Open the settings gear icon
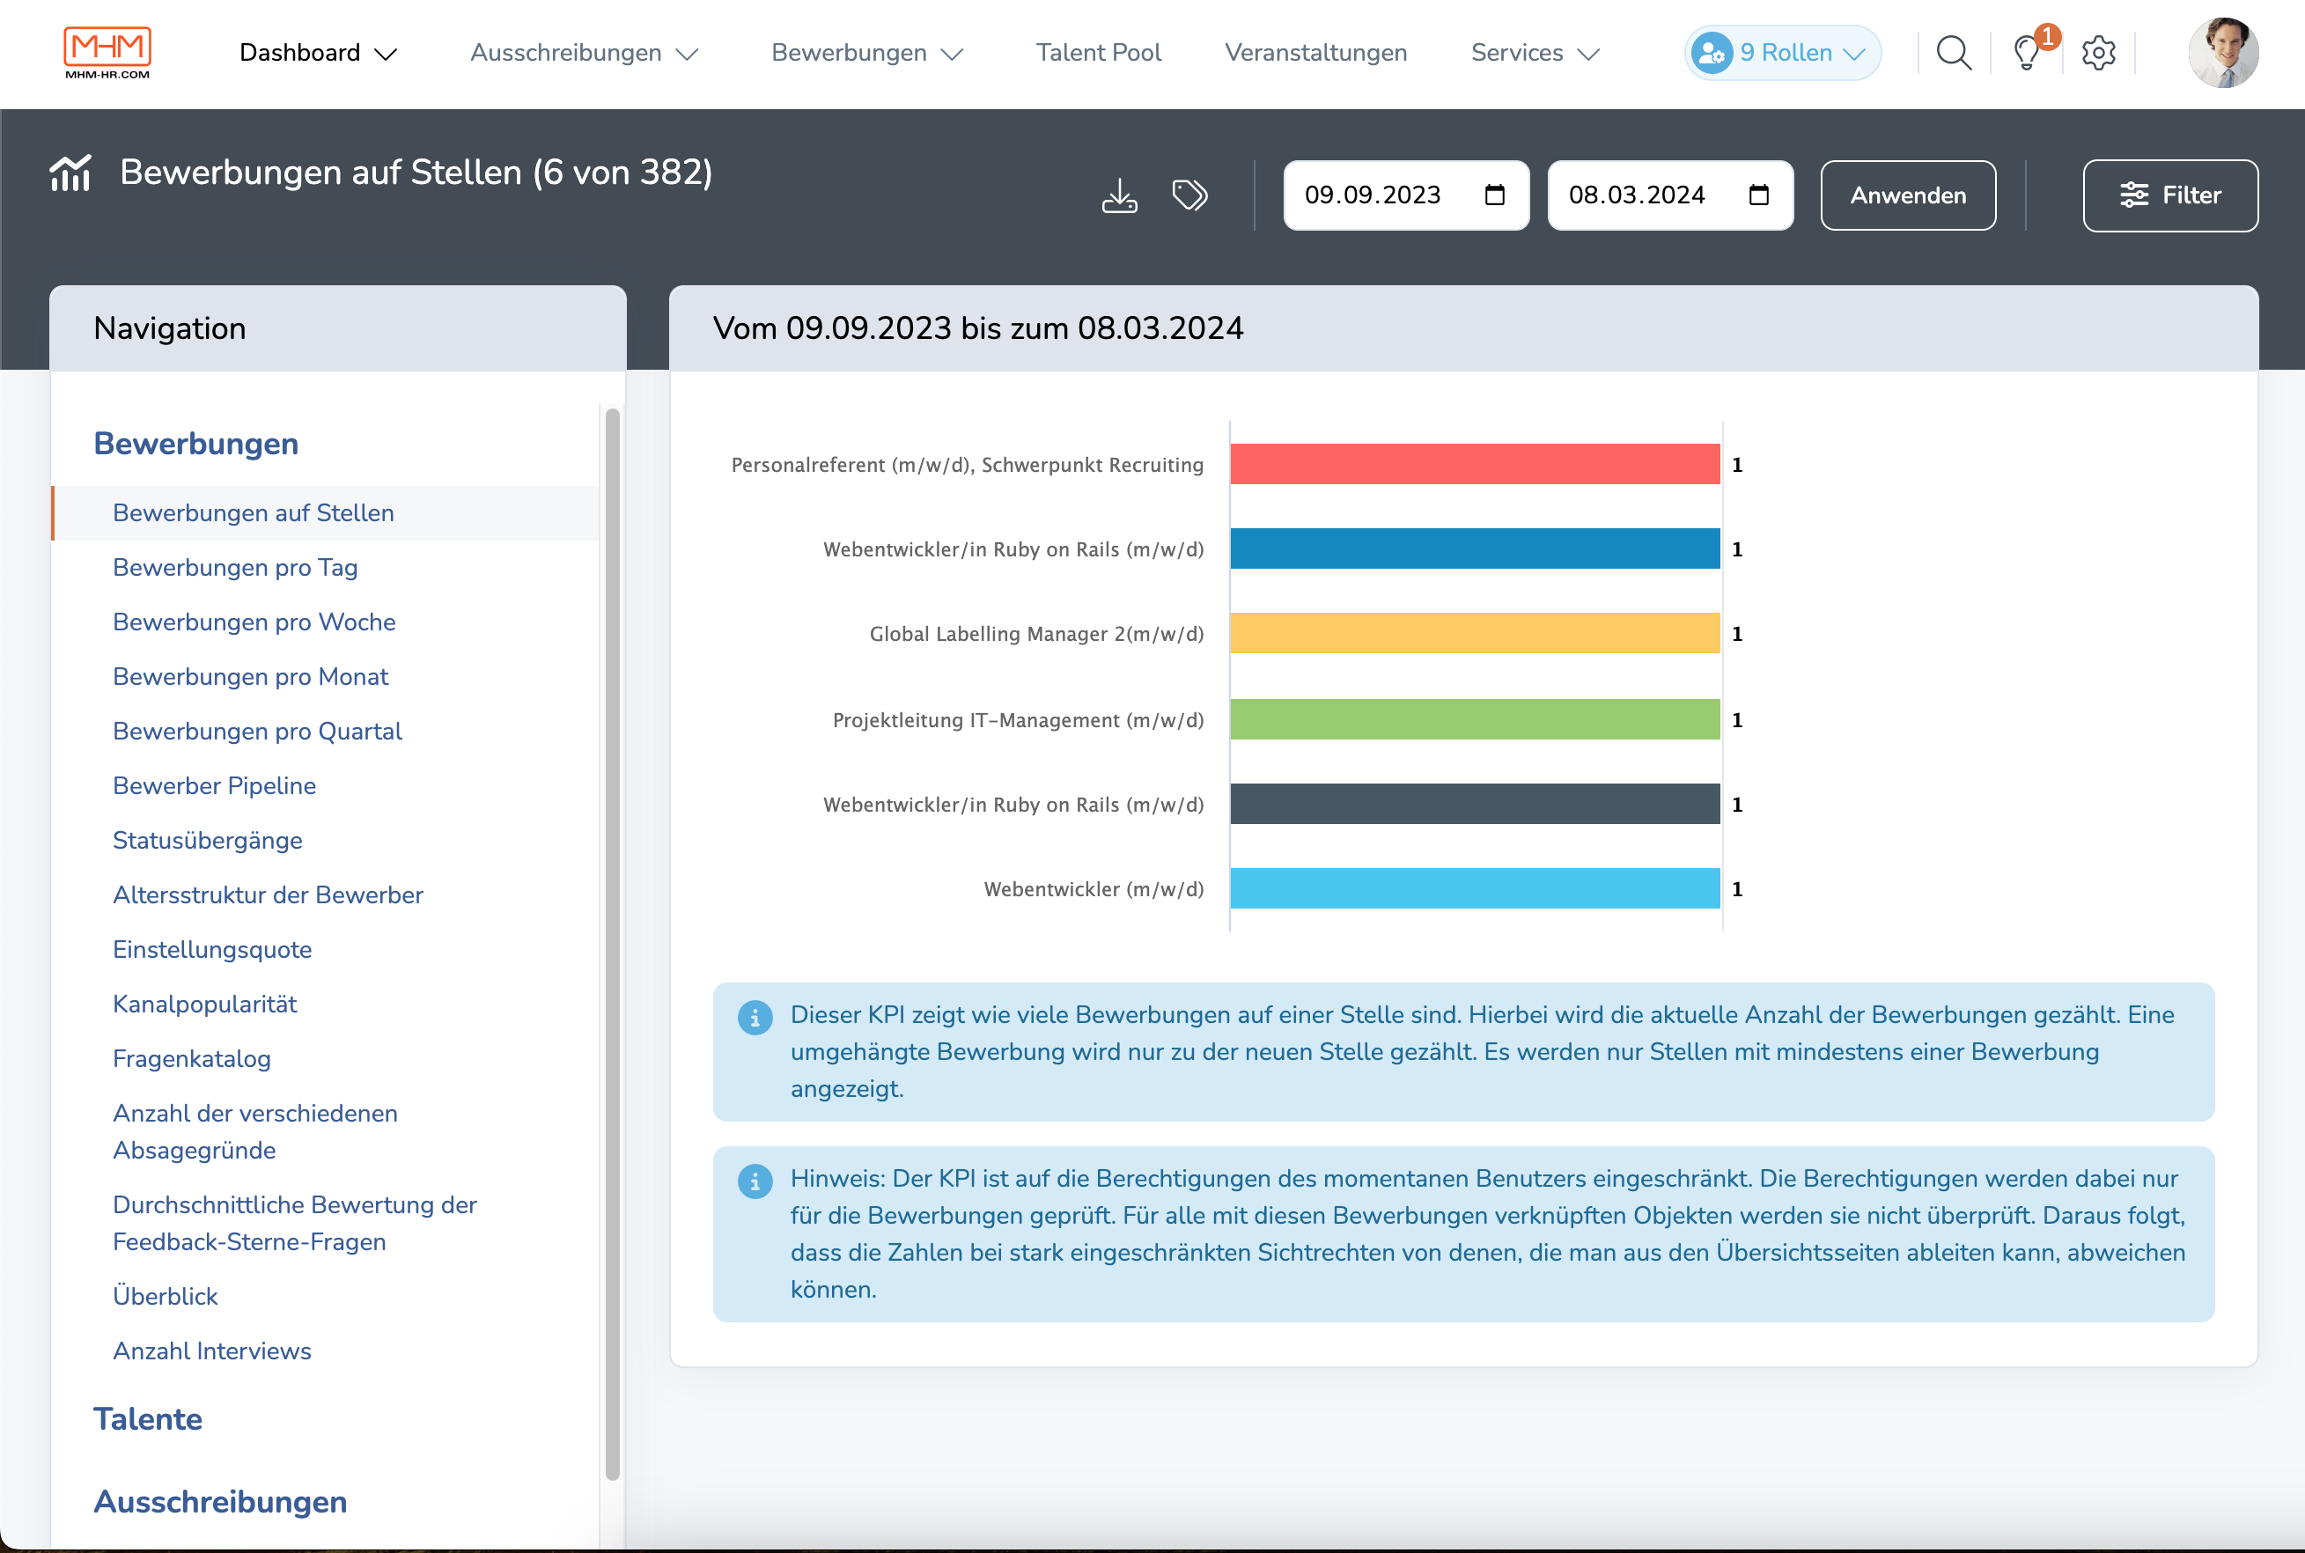This screenshot has height=1553, width=2305. pos(2099,52)
